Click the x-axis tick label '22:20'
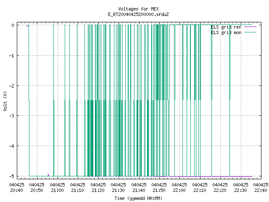Viewport: 269px width, 202px height. coord(220,190)
